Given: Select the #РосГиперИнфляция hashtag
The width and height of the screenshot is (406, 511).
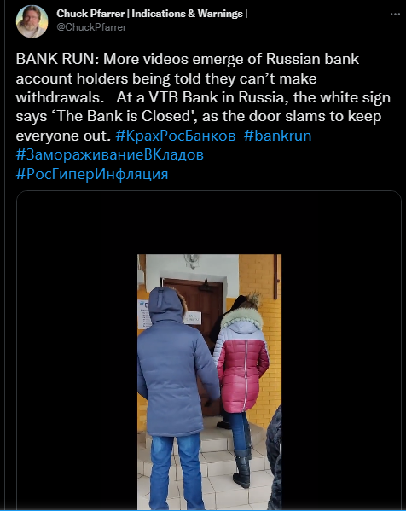Looking at the screenshot, I should [92, 174].
